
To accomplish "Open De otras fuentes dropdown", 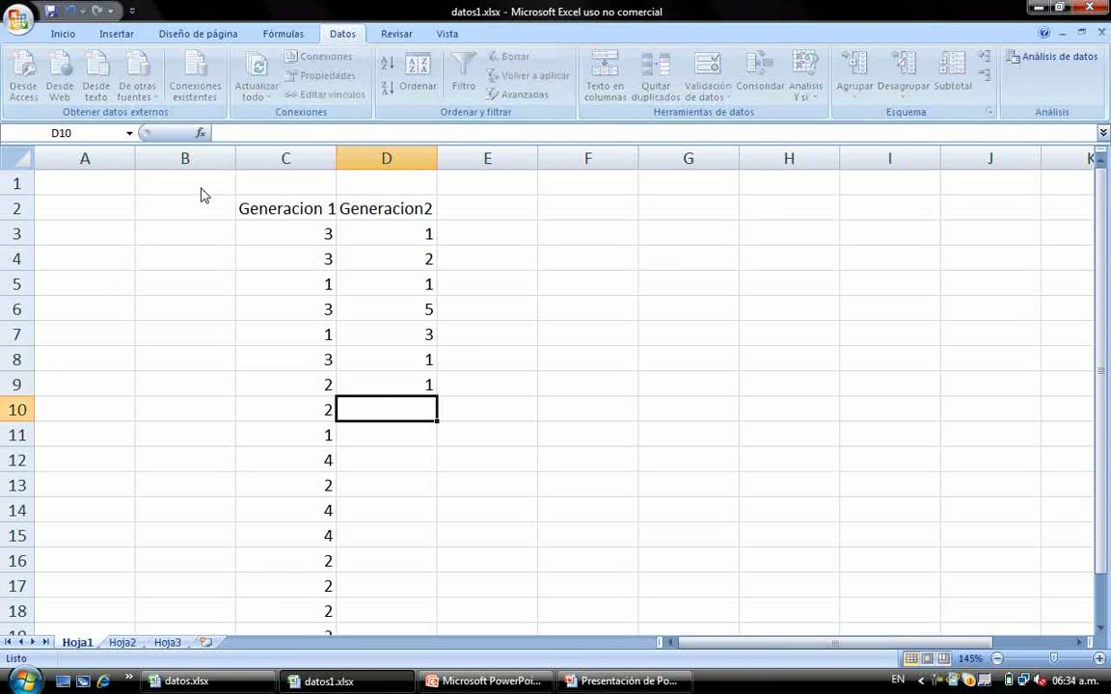I will tap(138, 75).
